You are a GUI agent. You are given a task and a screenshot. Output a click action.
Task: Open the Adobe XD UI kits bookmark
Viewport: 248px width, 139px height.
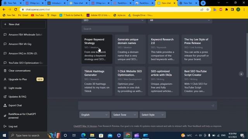[x=98, y=15]
